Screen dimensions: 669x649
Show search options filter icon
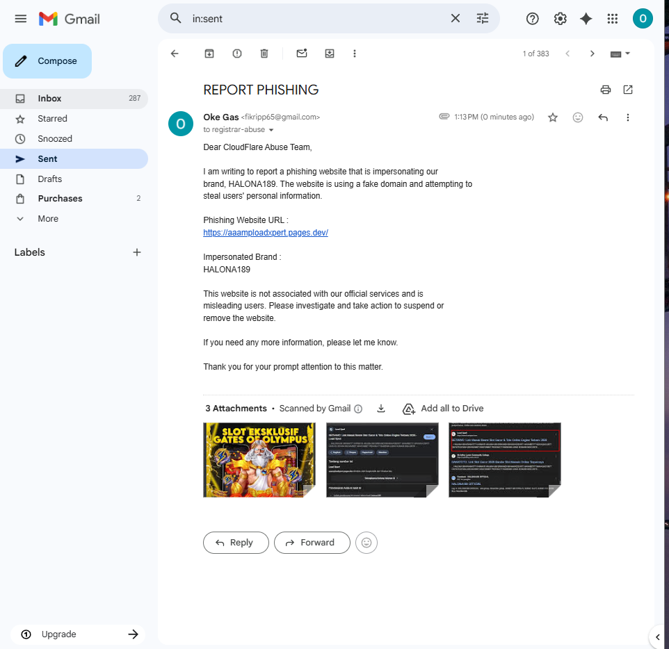483,18
